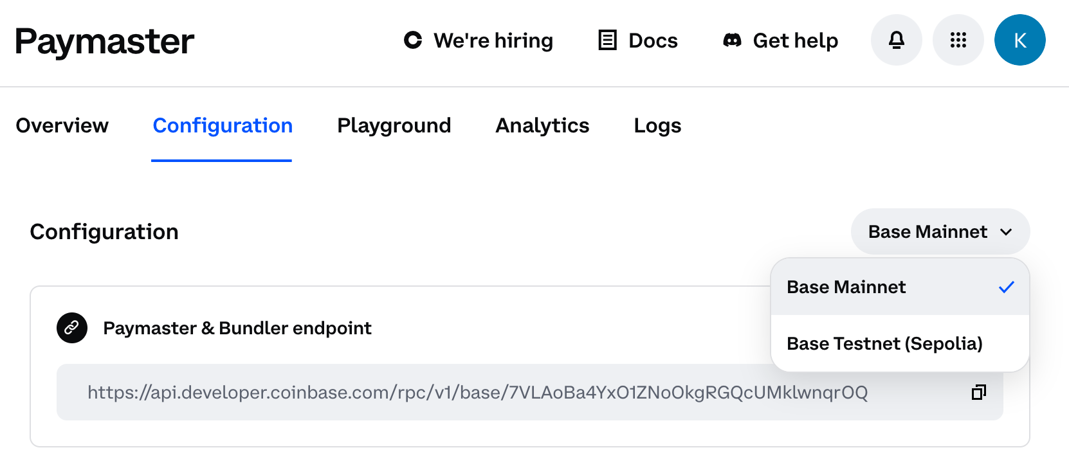Switch to the Playground tab
1069x468 pixels.
click(x=394, y=125)
